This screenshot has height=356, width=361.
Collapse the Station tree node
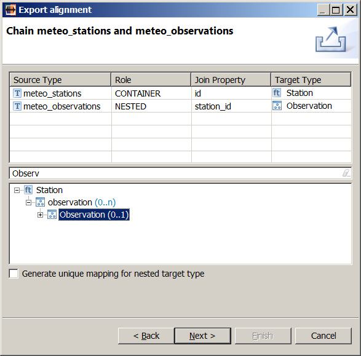click(x=17, y=190)
